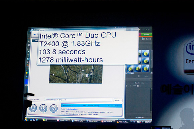Select the Blur droplet tool
The image size is (194, 129).
(27, 76)
